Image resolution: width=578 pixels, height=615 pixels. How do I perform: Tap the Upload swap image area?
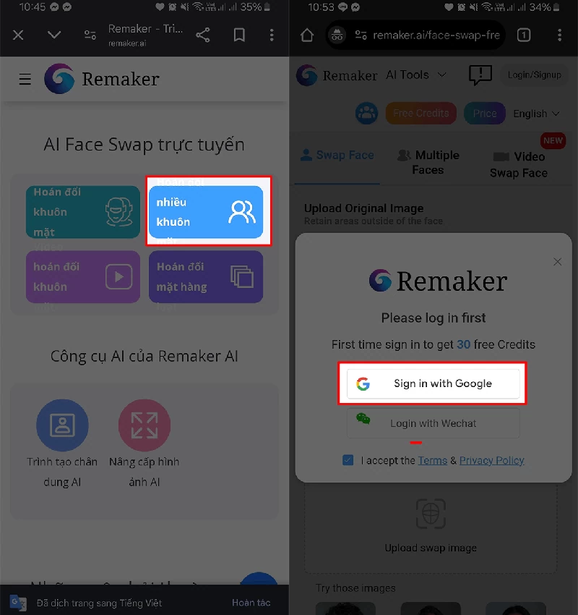[431, 525]
